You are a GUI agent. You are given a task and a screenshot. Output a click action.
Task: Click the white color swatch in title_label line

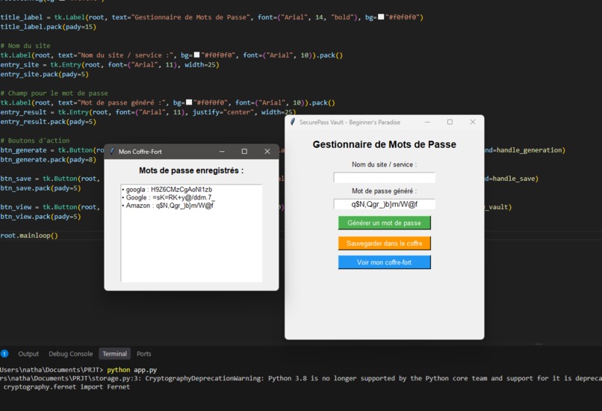pos(381,17)
